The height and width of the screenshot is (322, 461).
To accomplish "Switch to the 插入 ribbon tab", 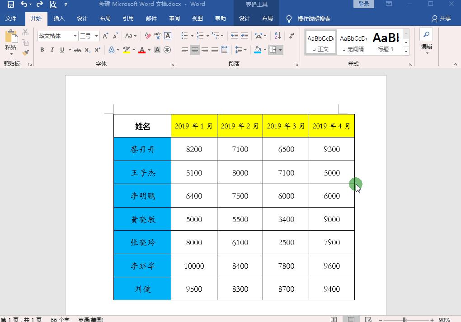I will [59, 19].
